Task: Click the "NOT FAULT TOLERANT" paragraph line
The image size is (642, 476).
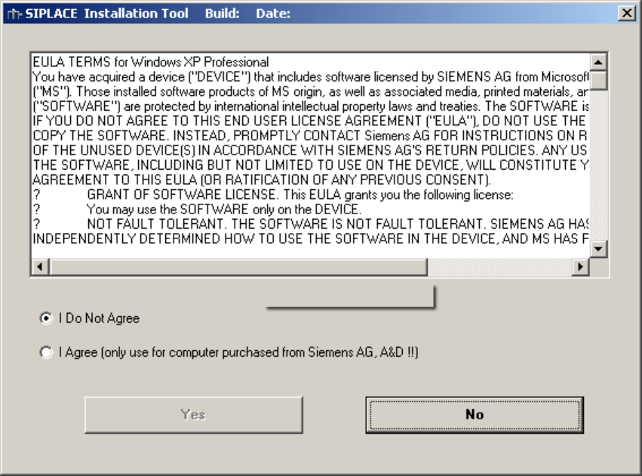Action: (311, 224)
